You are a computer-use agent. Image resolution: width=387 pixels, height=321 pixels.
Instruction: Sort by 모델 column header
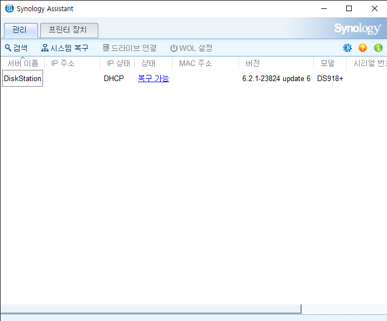pos(329,63)
